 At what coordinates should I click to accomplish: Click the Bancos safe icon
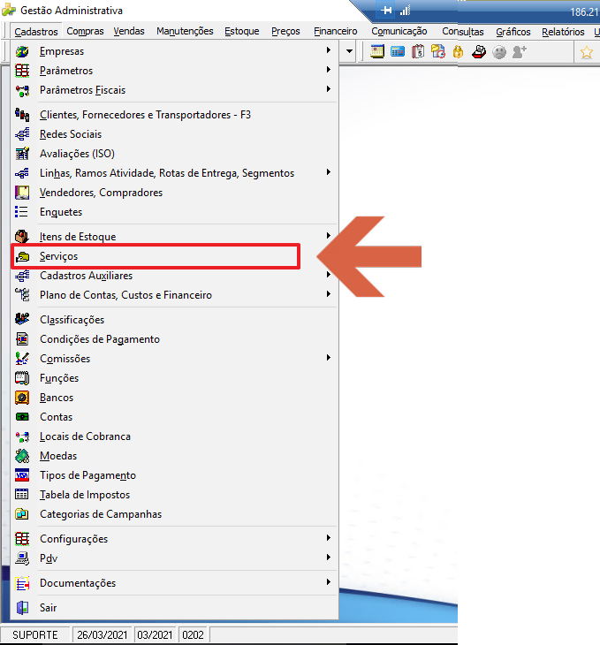22,398
